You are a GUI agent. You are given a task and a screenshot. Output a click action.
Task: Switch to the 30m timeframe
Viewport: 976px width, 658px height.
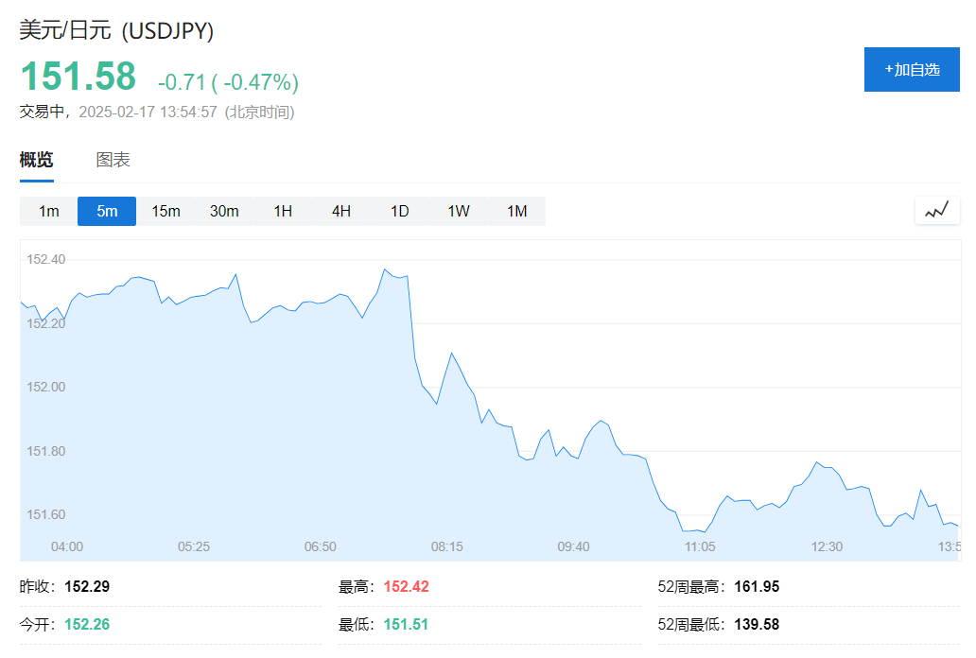click(224, 211)
